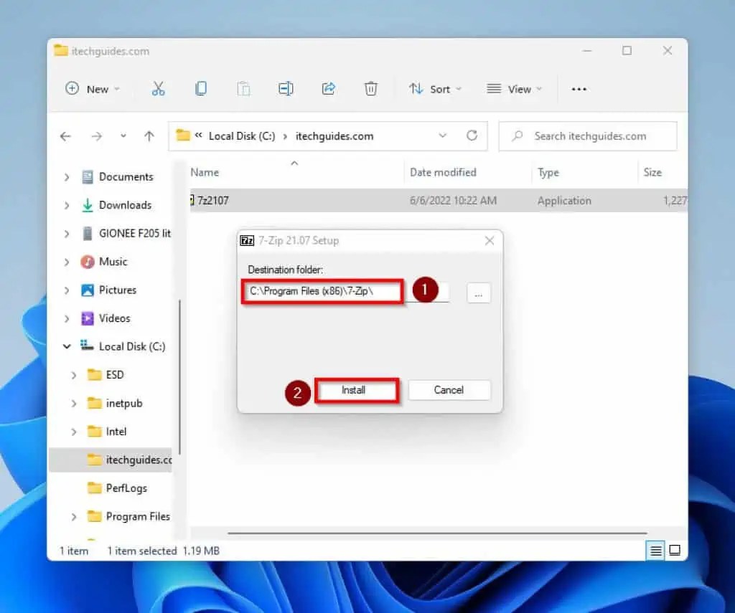
Task: Go up one folder level with the up arrow
Action: (x=149, y=136)
